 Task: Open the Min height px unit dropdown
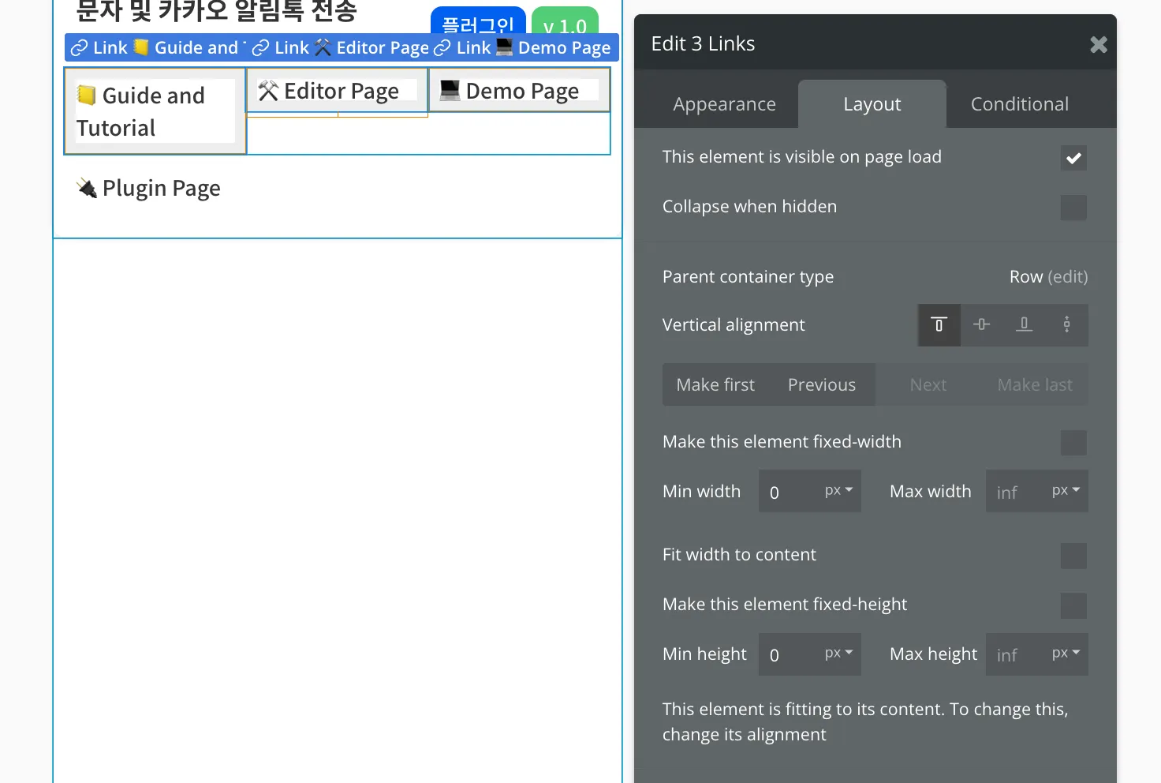click(839, 654)
